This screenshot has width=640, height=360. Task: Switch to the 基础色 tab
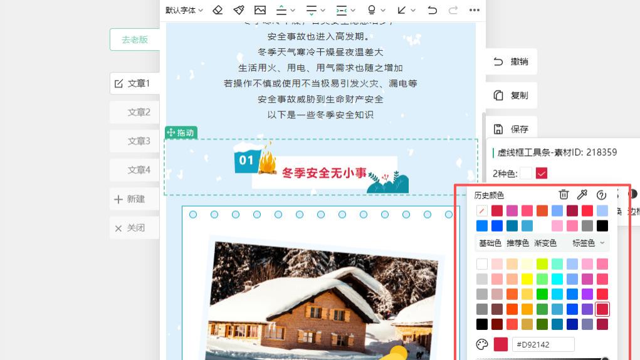tap(490, 244)
